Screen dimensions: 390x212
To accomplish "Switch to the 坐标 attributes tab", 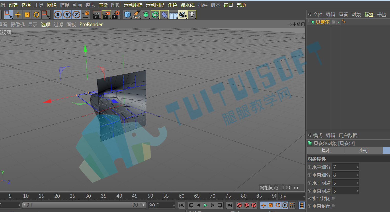I will (x=364, y=151).
